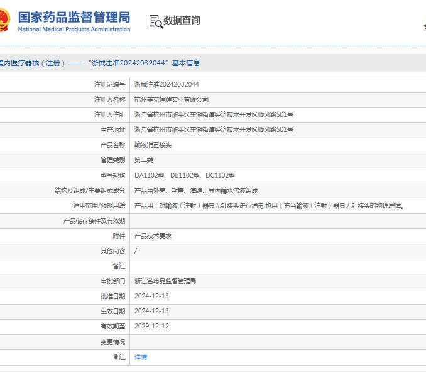Click the 结构及组成/主要组成成分 label
This screenshot has width=426, height=373.
(90, 190)
